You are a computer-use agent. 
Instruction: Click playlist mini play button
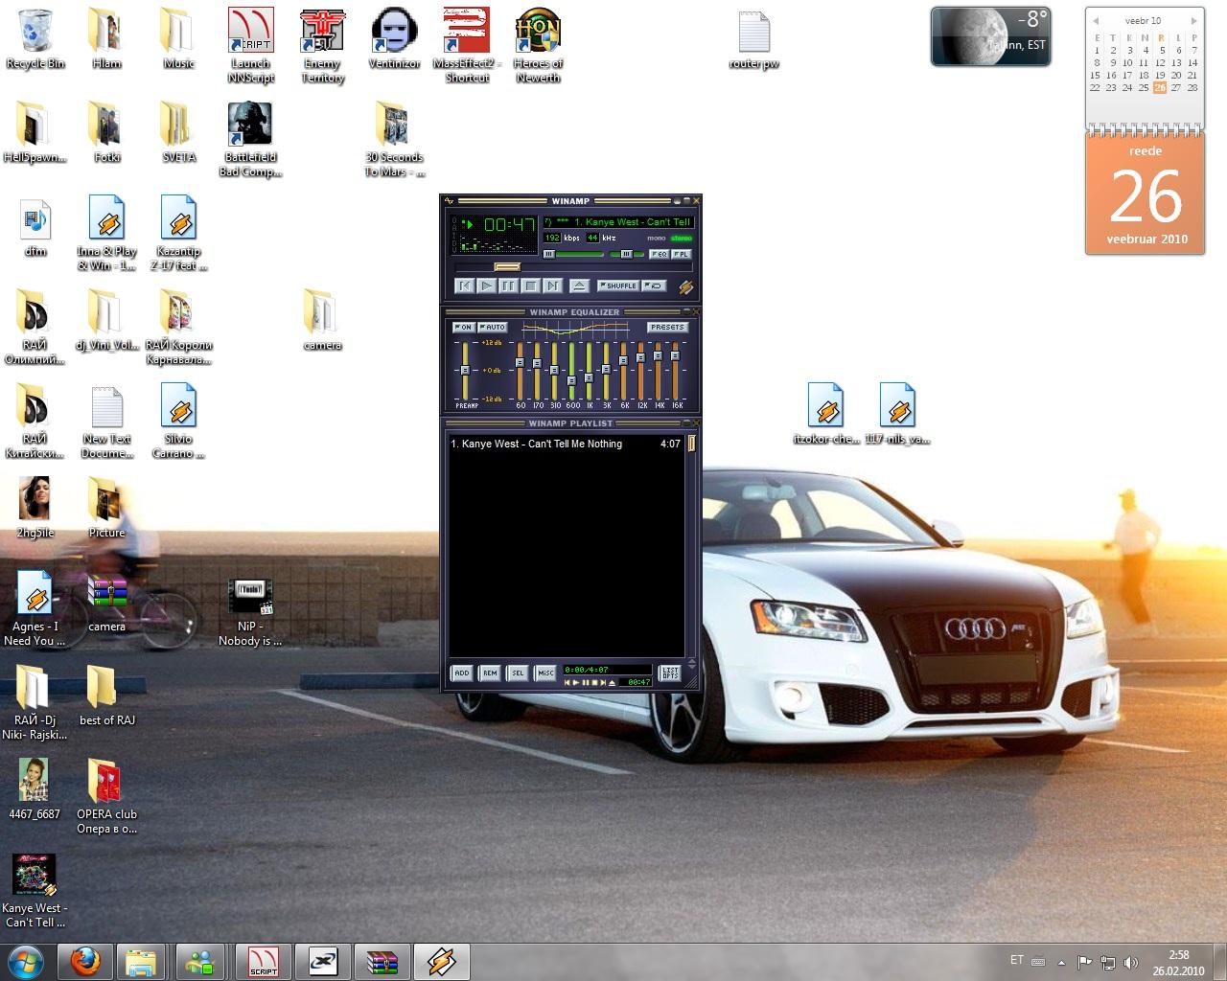tap(576, 682)
